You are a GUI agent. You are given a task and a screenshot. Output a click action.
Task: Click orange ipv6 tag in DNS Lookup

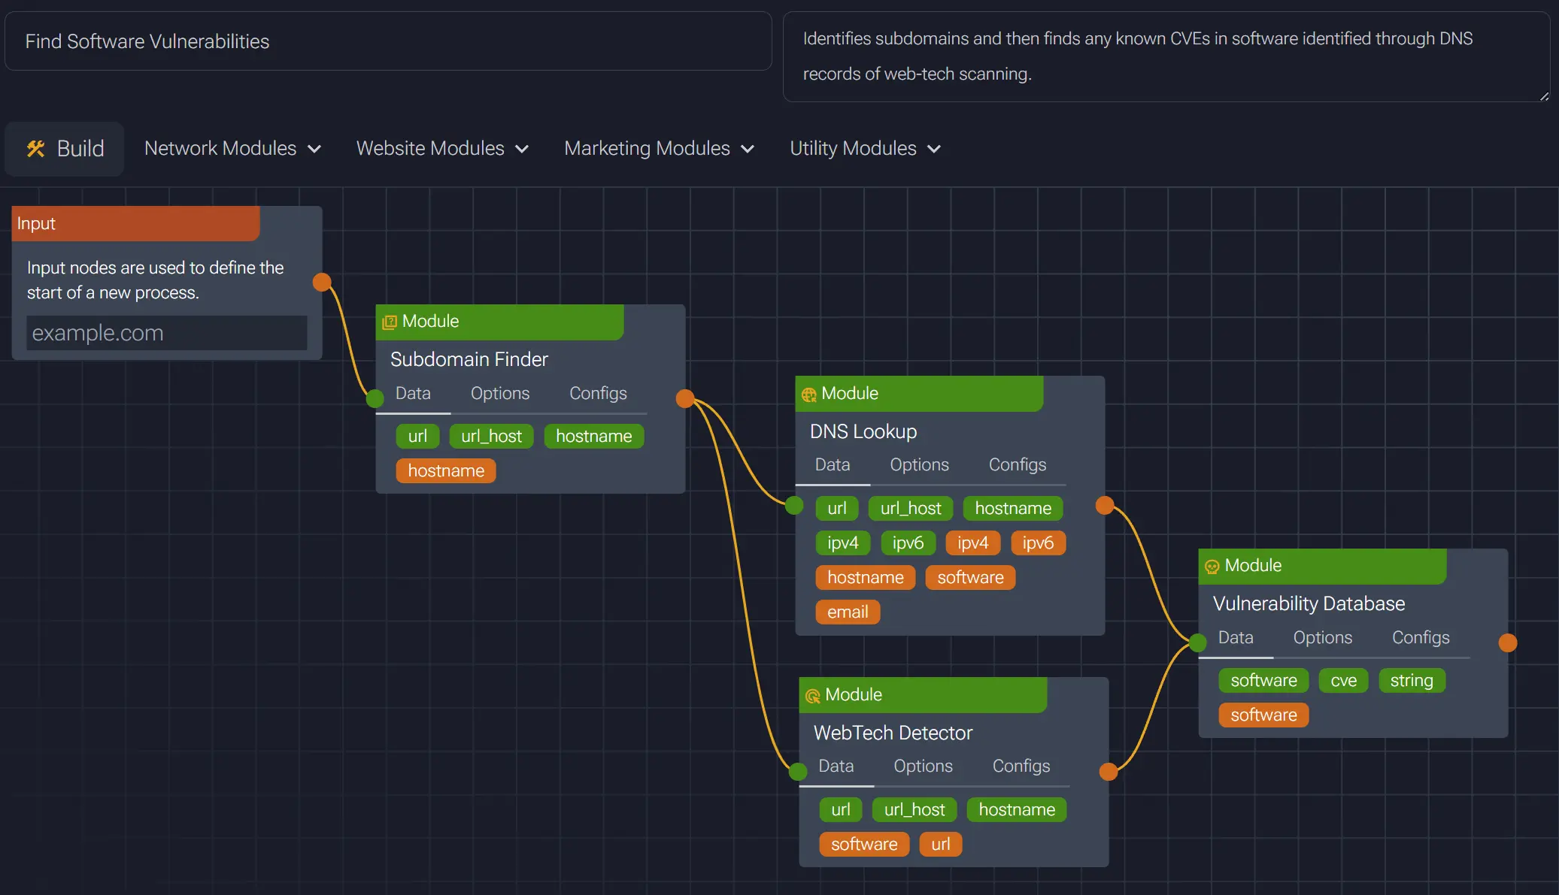tap(1038, 543)
